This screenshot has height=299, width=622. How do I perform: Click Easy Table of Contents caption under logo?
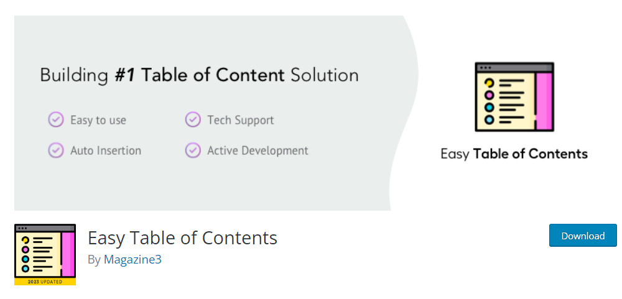tap(514, 154)
